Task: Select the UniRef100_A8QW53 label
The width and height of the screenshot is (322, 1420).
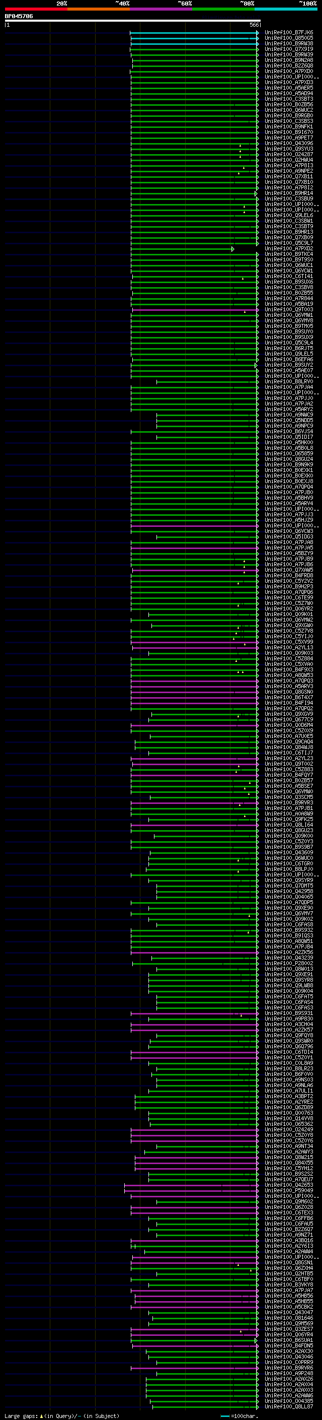Action: pyautogui.click(x=289, y=675)
